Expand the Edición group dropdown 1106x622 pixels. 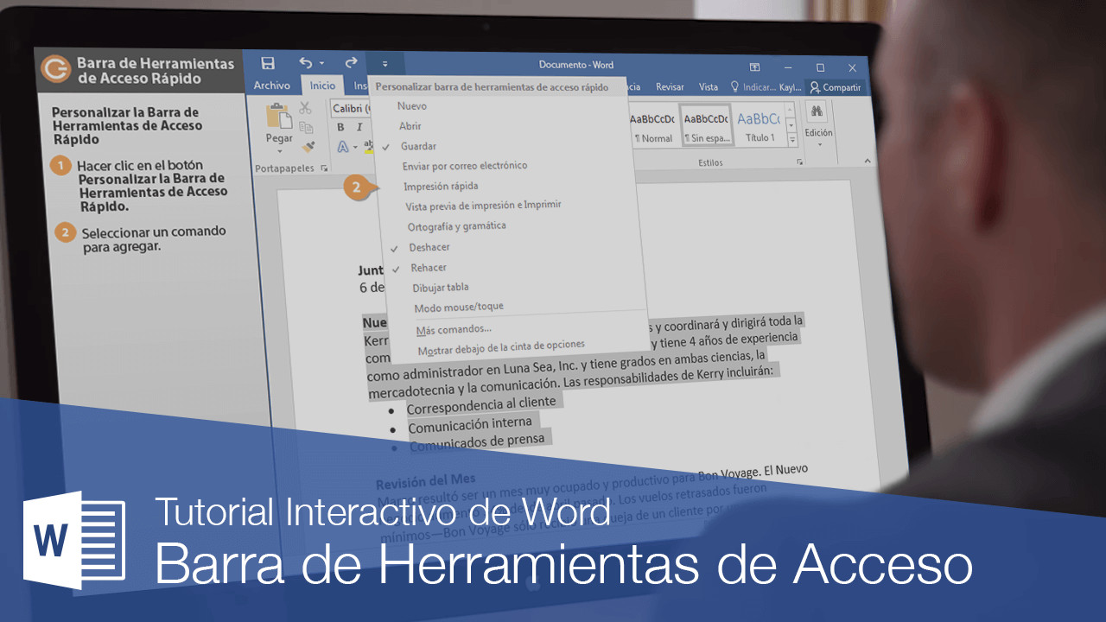pyautogui.click(x=818, y=143)
